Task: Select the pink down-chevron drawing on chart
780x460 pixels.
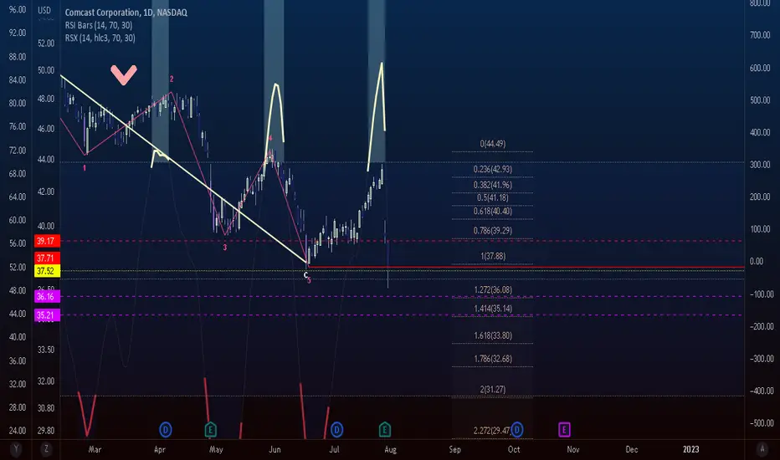Action: pyautogui.click(x=124, y=74)
